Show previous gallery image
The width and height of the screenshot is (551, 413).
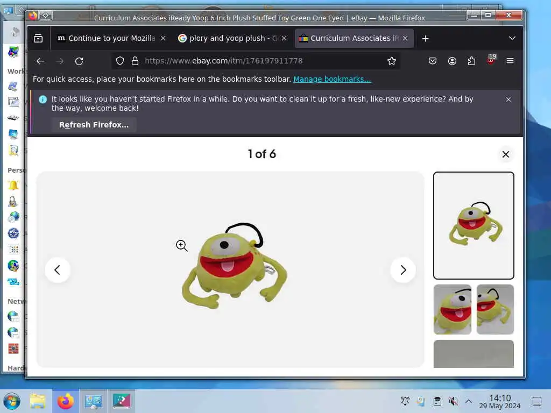[x=58, y=270]
